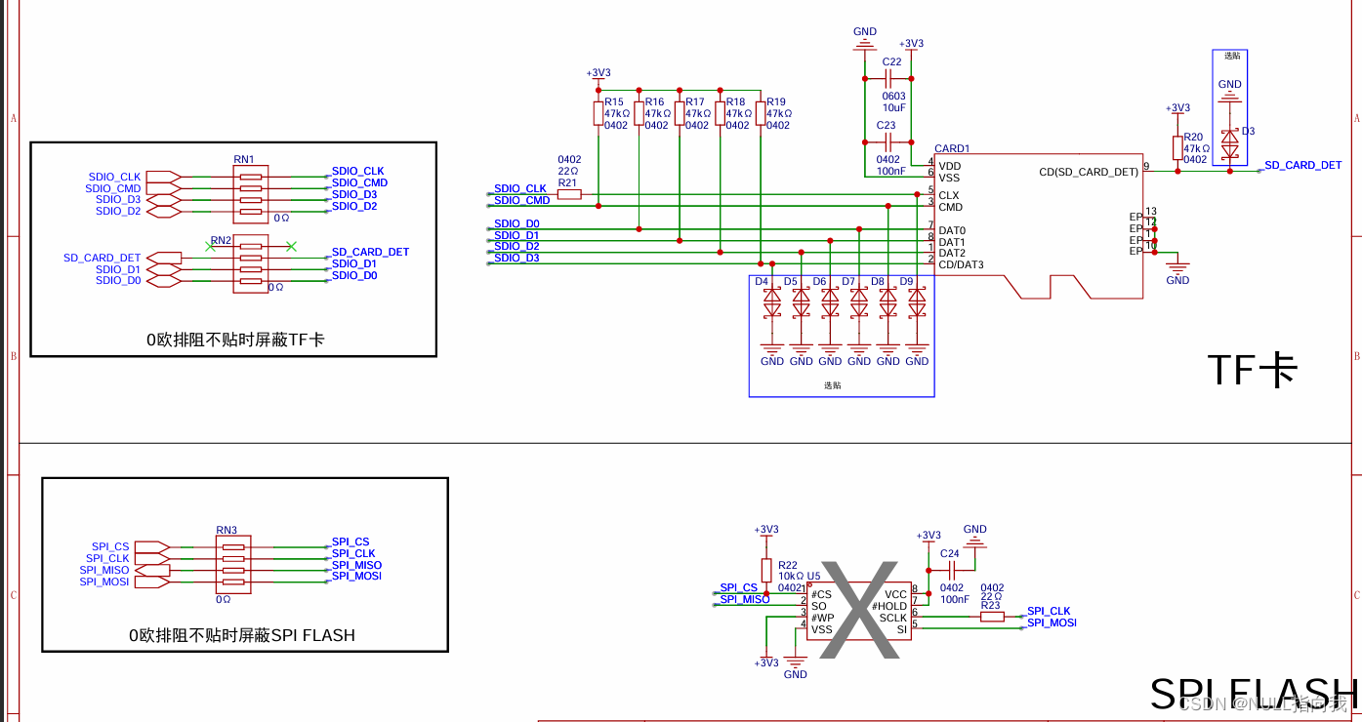The width and height of the screenshot is (1362, 722).
Task: Select the R15 47kΩ pull-up resistor
Action: pyautogui.click(x=598, y=113)
